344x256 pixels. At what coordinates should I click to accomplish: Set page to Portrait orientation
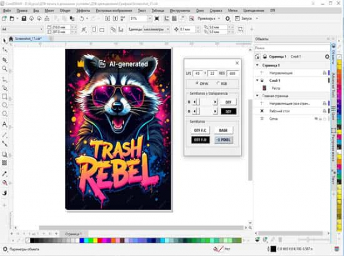click(x=94, y=29)
